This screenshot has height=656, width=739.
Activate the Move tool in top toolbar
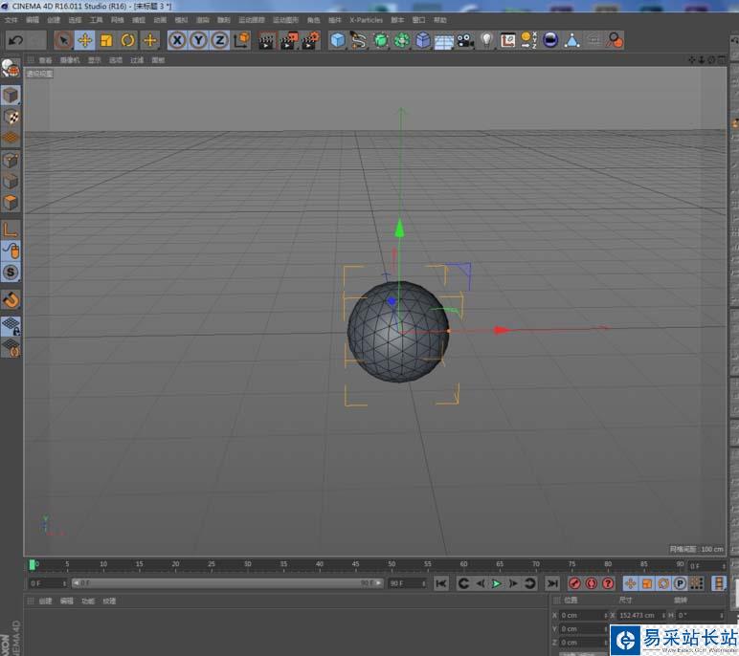85,40
